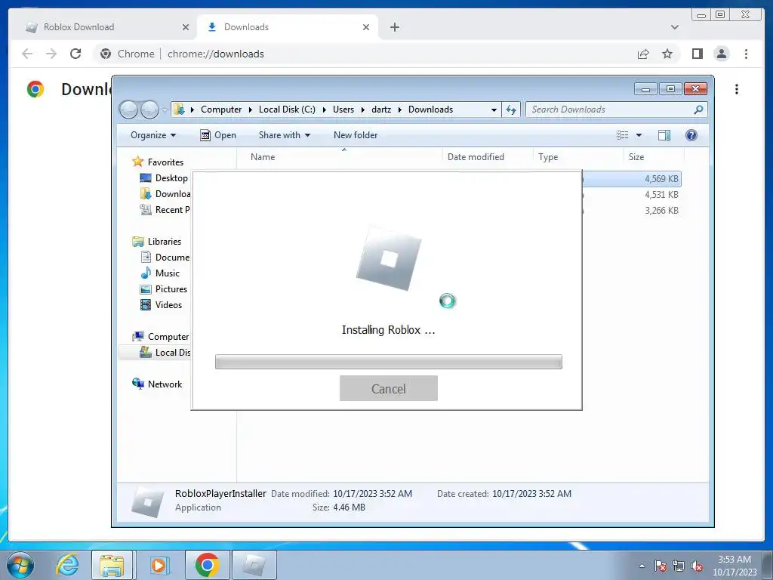Image resolution: width=773 pixels, height=580 pixels.
Task: Open the Share with menu
Action: tap(285, 135)
